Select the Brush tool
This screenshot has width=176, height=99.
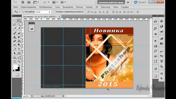19,33
